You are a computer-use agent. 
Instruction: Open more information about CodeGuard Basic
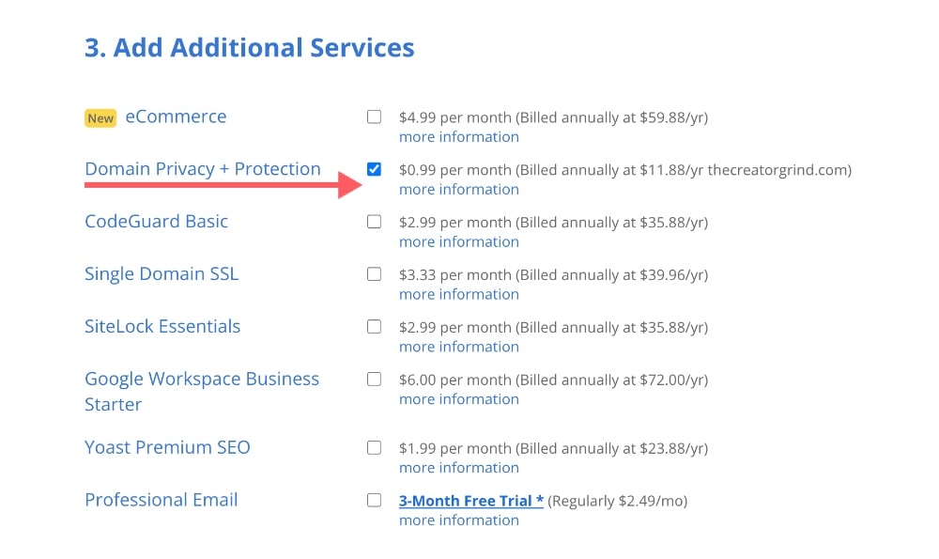[458, 241]
